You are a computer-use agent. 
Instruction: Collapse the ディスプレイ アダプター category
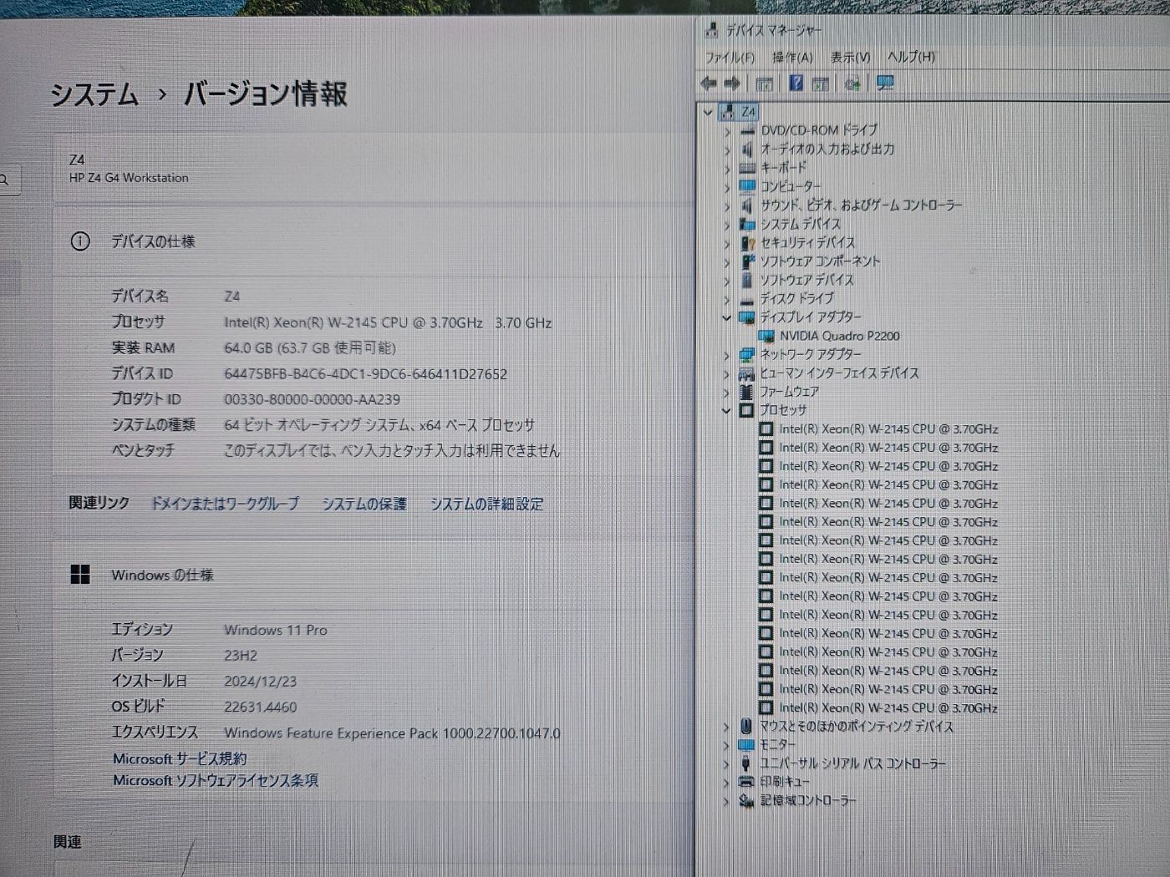point(727,317)
